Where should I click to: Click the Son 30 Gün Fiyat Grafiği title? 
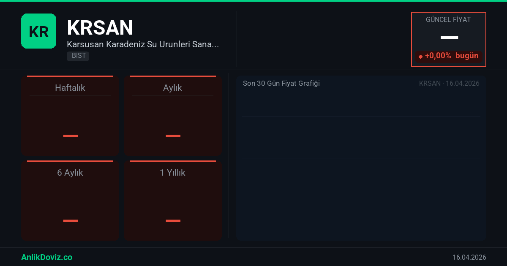tap(281, 84)
